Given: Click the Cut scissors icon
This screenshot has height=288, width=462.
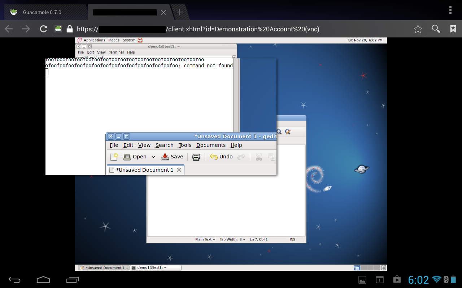Looking at the screenshot, I should pyautogui.click(x=258, y=157).
